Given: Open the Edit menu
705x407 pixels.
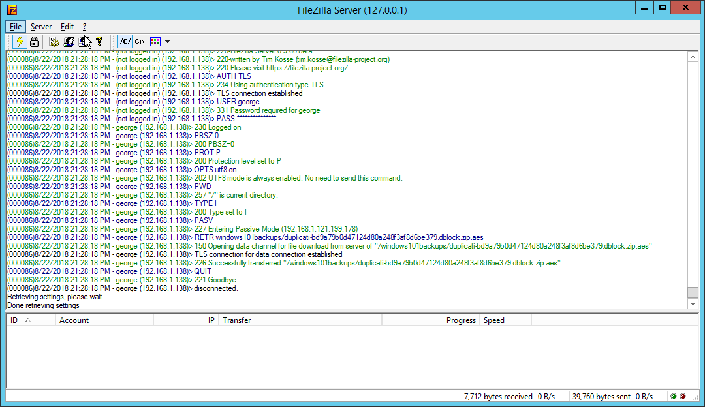Looking at the screenshot, I should pyautogui.click(x=67, y=27).
